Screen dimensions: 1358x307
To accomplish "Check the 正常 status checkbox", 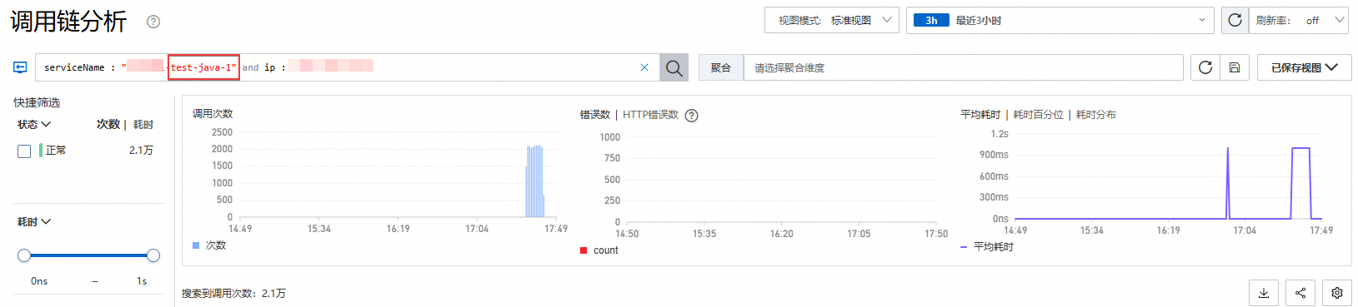I will click(x=24, y=151).
